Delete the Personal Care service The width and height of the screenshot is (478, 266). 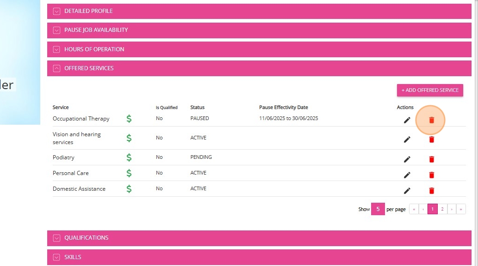(431, 175)
